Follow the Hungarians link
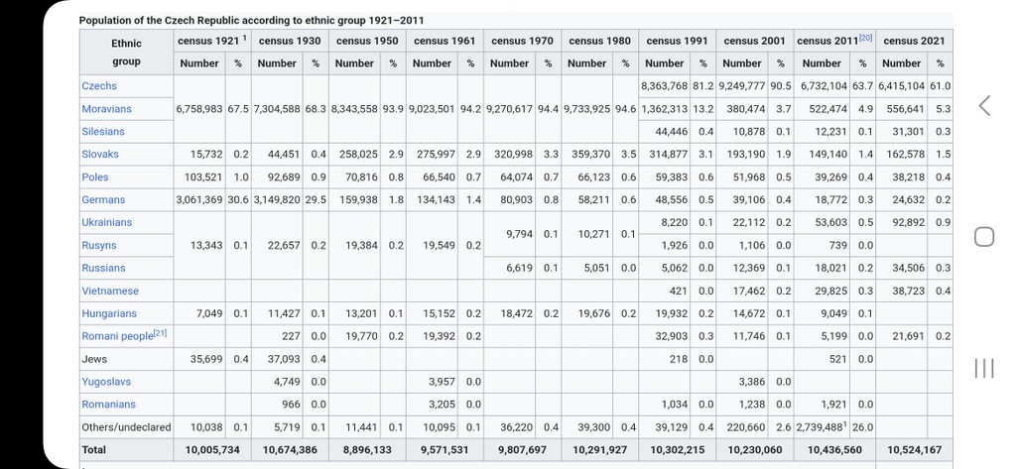 [109, 313]
